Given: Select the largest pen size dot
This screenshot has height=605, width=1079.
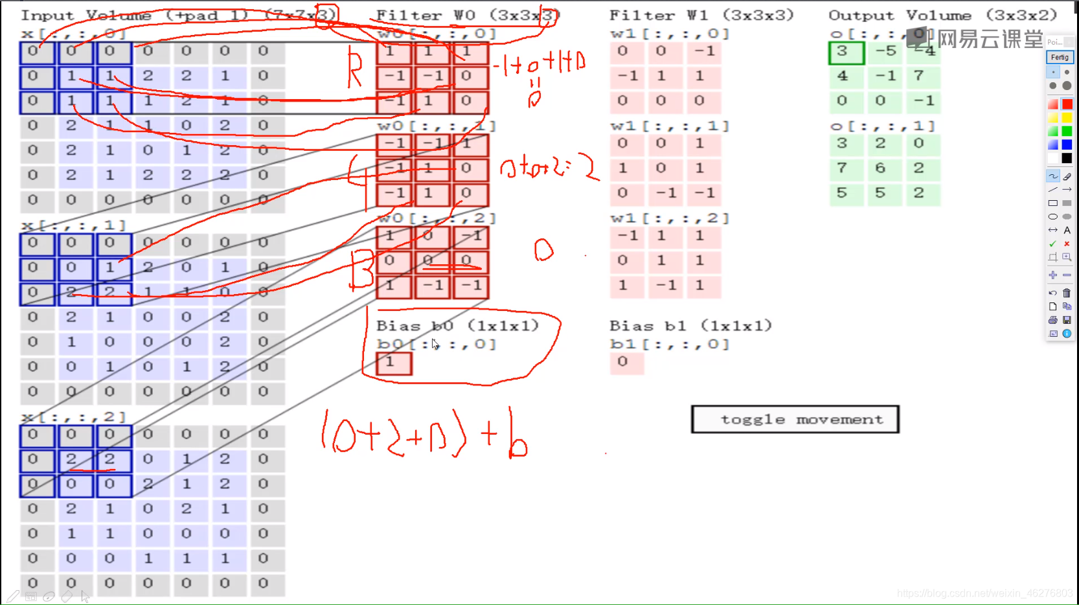Looking at the screenshot, I should pos(1067,86).
